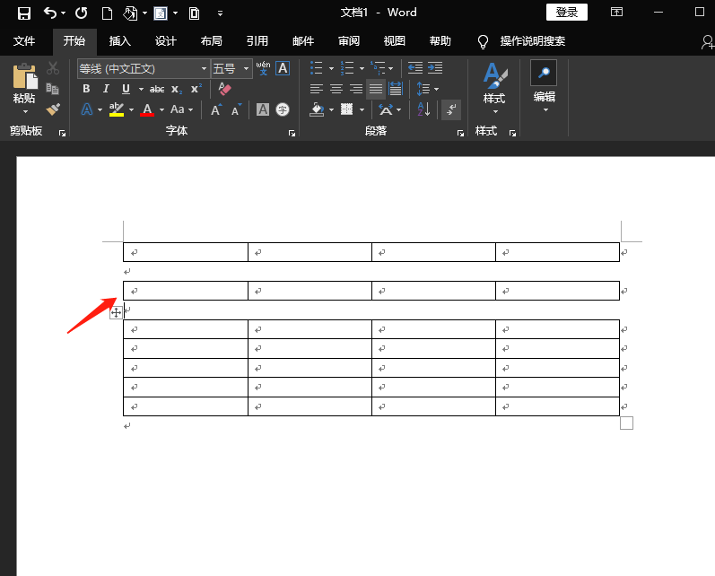Switch to the 引用 (References) tab
This screenshot has width=715, height=576.
coord(257,41)
